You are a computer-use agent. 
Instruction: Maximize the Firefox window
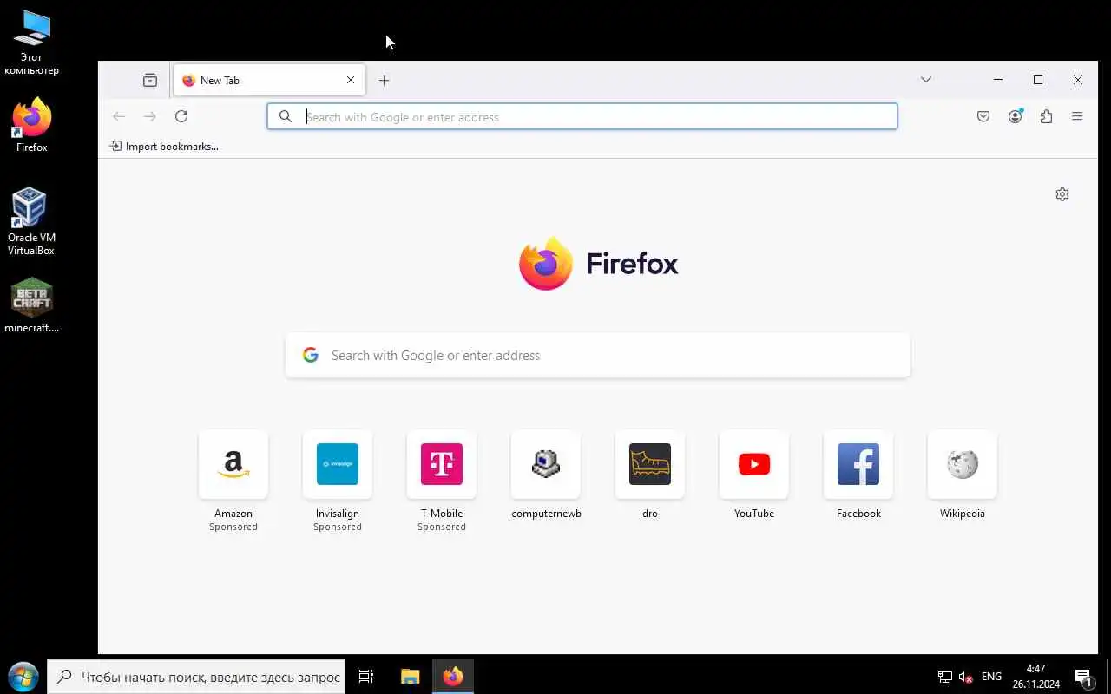(x=1038, y=80)
